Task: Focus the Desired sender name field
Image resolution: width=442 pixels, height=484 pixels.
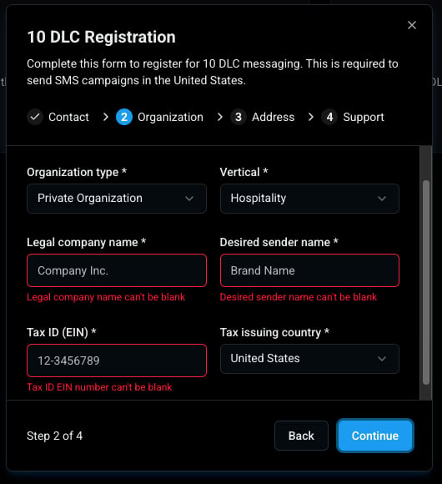Action: [x=309, y=270]
